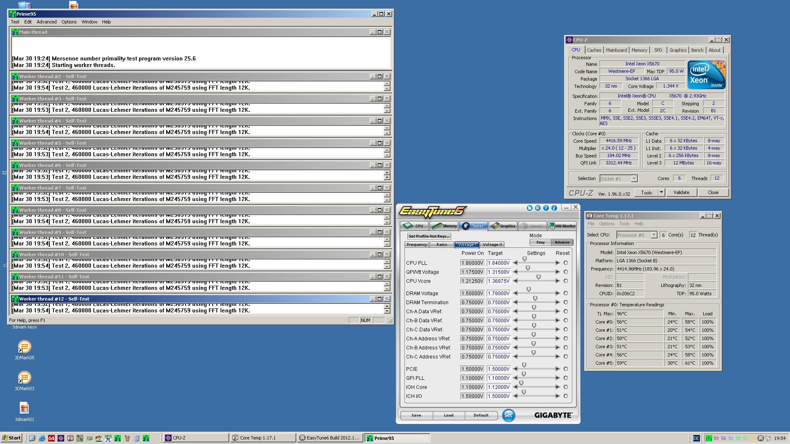Launch Internet Explorer from quick launch
This screenshot has width=790, height=444.
[42, 438]
